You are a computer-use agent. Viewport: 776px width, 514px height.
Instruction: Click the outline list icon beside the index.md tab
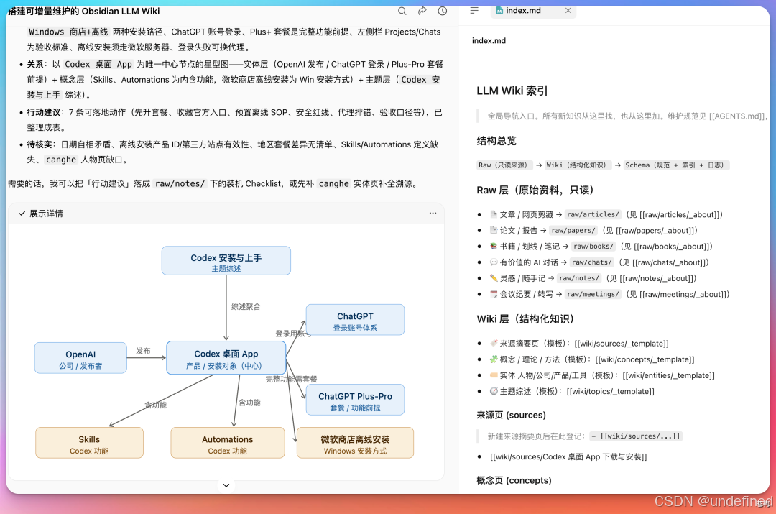click(x=474, y=10)
